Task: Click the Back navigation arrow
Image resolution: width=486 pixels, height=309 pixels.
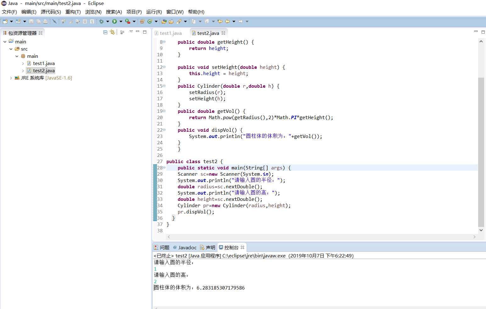Action: point(227,21)
